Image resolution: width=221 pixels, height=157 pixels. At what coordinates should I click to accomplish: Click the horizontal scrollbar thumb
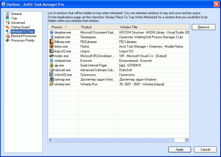113,140
